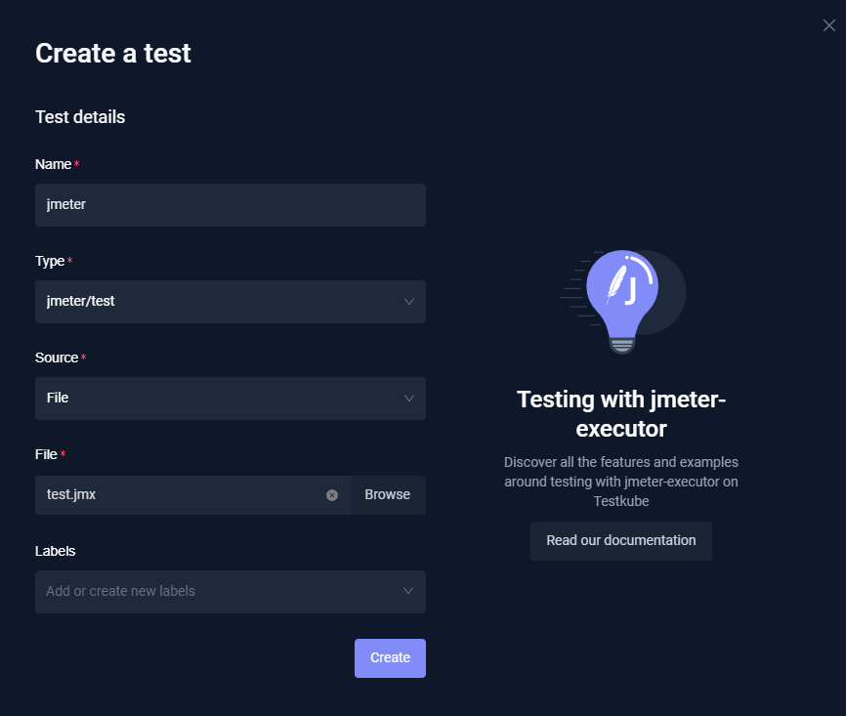Click the test.jmx file name field
The height and width of the screenshot is (716, 846).
click(x=181, y=495)
